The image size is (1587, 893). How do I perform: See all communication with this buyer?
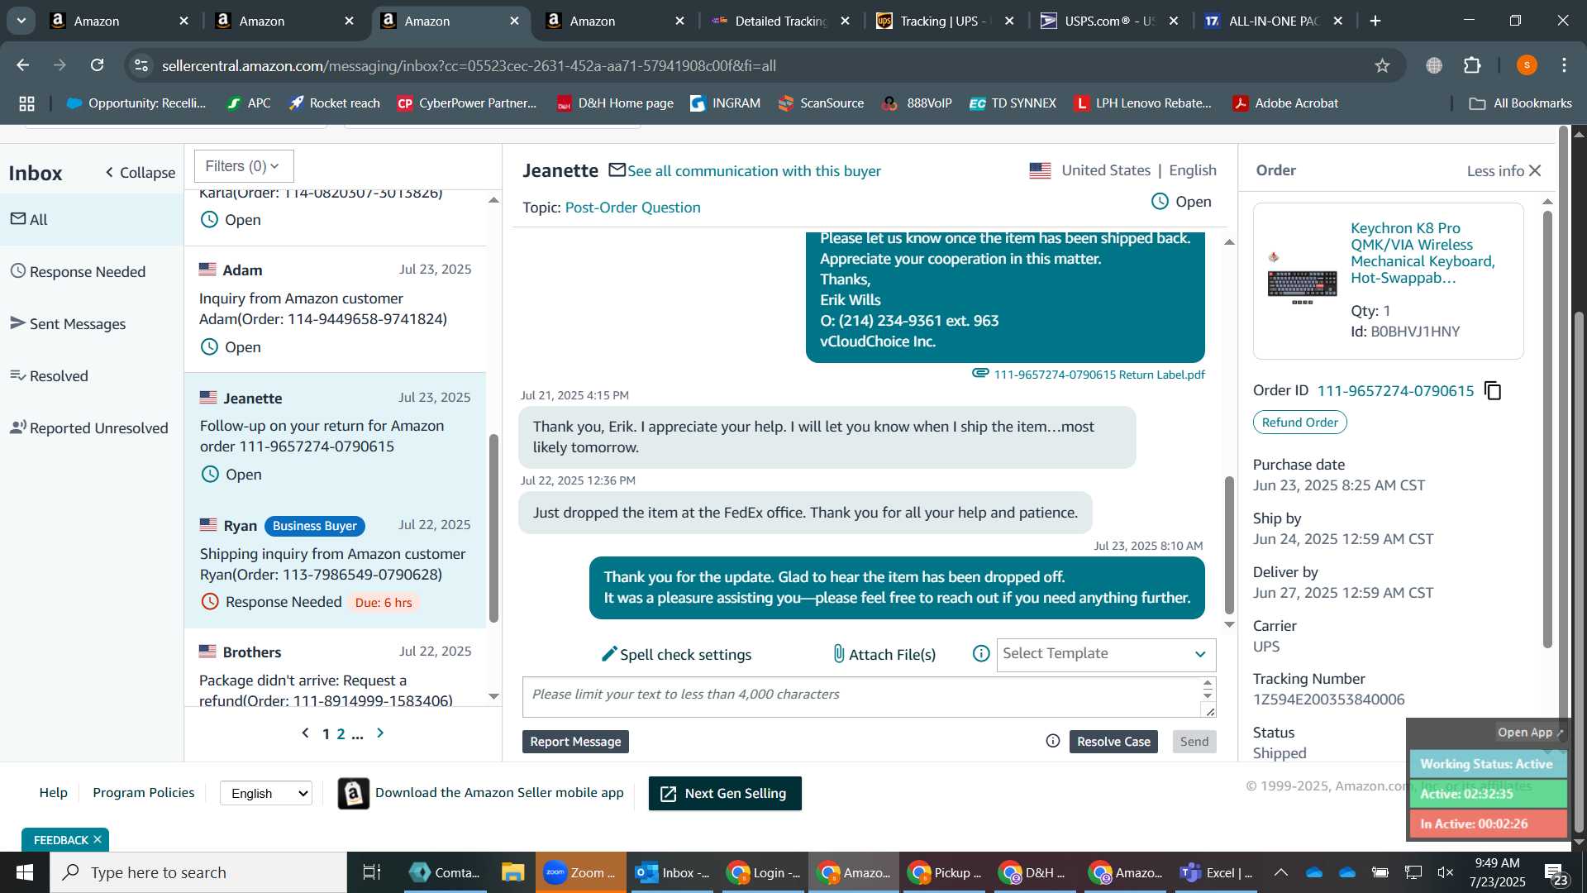tap(754, 170)
